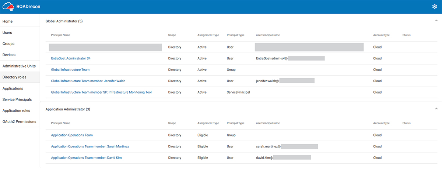Image resolution: width=442 pixels, height=171 pixels.
Task: Open Sarah Martinez member link
Action: [x=90, y=146]
